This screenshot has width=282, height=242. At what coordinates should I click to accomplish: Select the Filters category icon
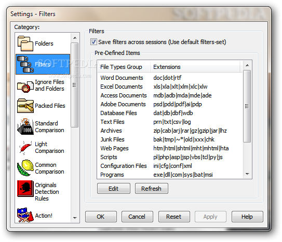point(25,64)
